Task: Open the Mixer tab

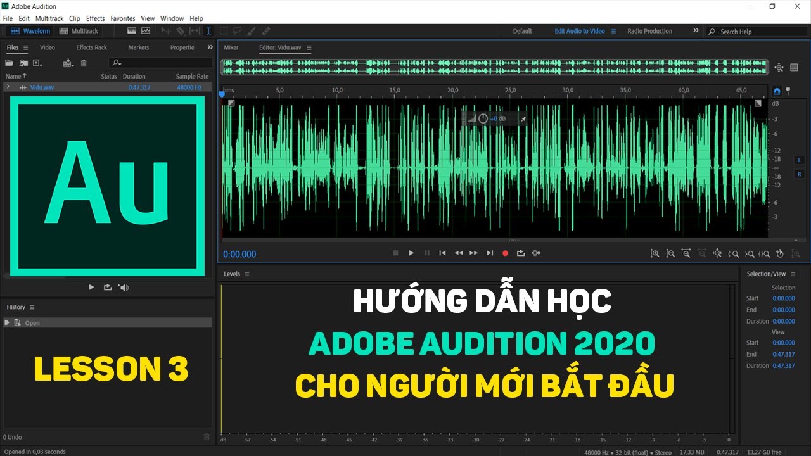Action: [x=231, y=47]
